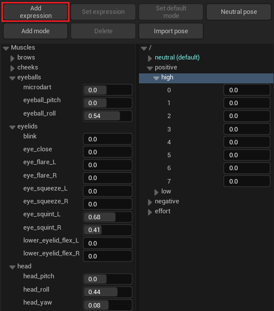Select the high intensity tree item

pyautogui.click(x=206, y=78)
